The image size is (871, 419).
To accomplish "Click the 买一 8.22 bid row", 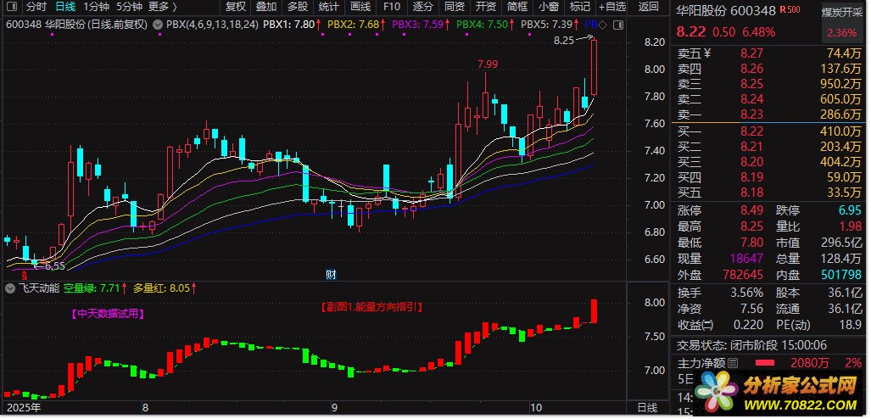I will (x=769, y=131).
